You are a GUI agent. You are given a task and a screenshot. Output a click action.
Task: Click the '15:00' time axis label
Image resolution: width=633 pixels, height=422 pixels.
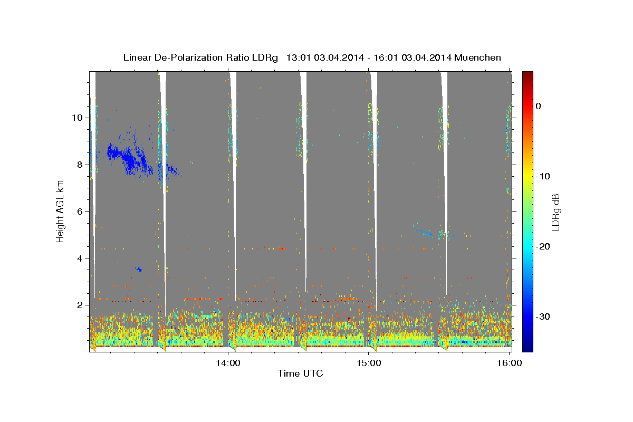(369, 363)
